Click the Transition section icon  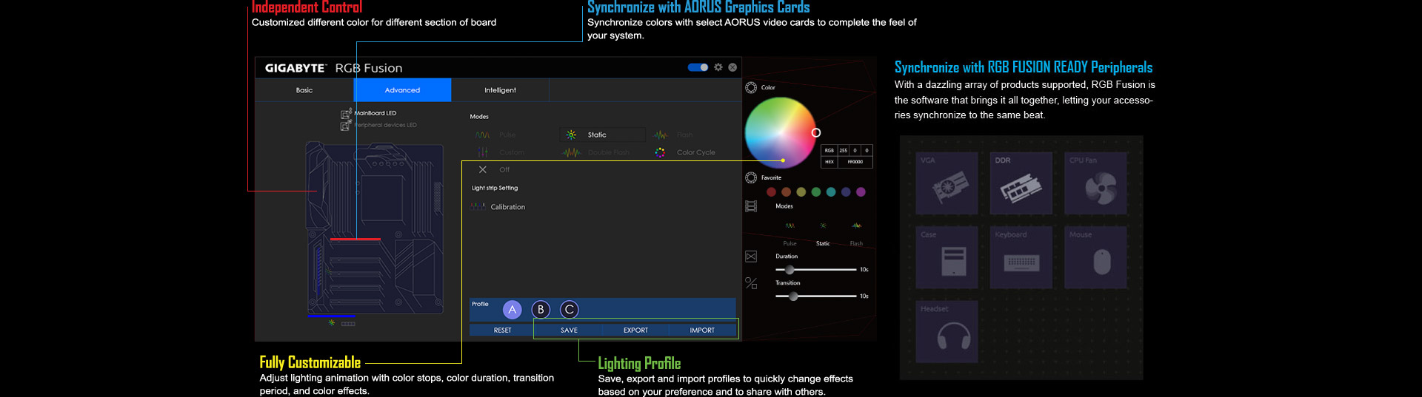(x=751, y=283)
